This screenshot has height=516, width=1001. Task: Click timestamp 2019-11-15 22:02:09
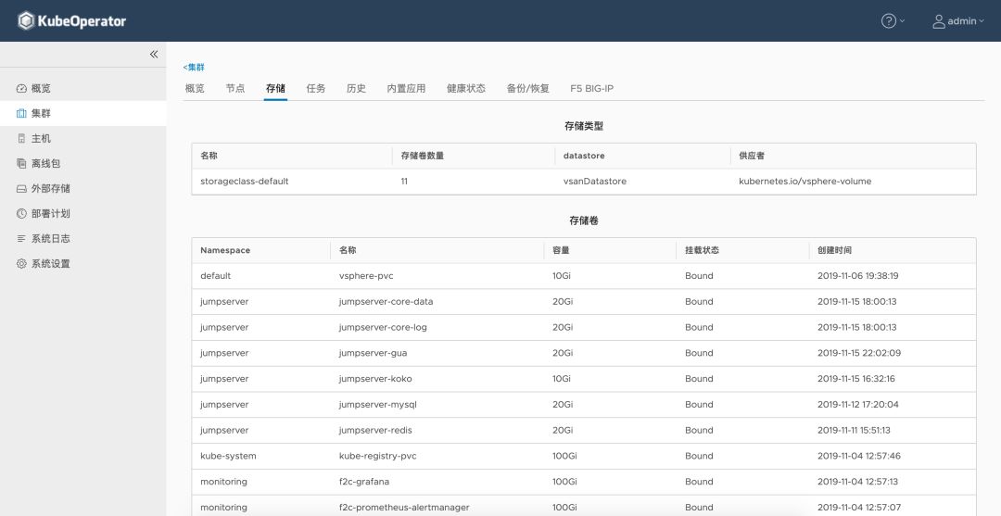tap(859, 353)
